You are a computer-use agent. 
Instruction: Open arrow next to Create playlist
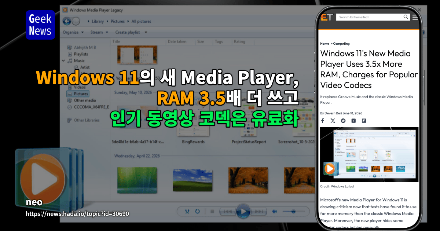[x=146, y=32]
